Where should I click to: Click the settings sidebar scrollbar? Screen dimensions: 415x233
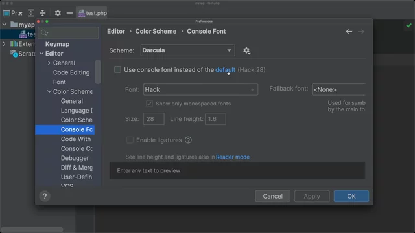click(x=98, y=72)
